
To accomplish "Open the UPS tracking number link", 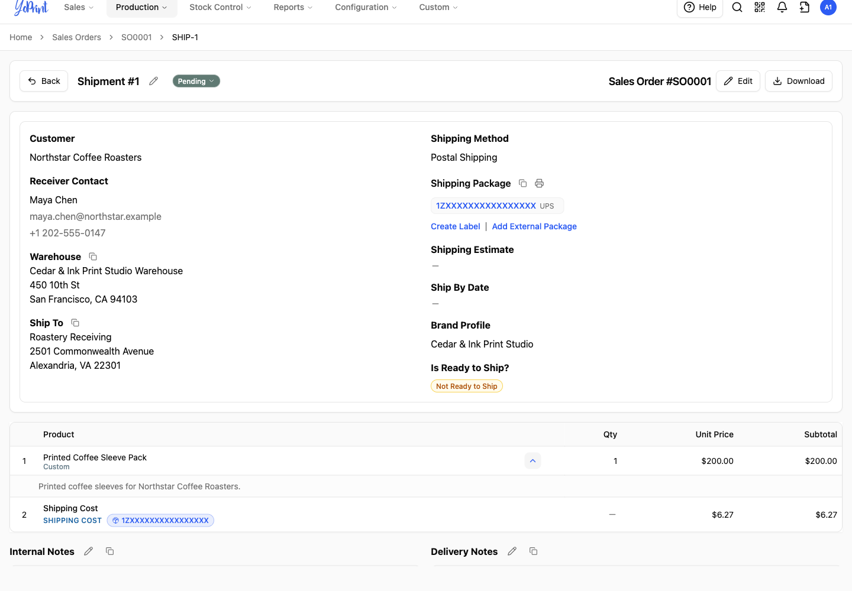I will [486, 206].
